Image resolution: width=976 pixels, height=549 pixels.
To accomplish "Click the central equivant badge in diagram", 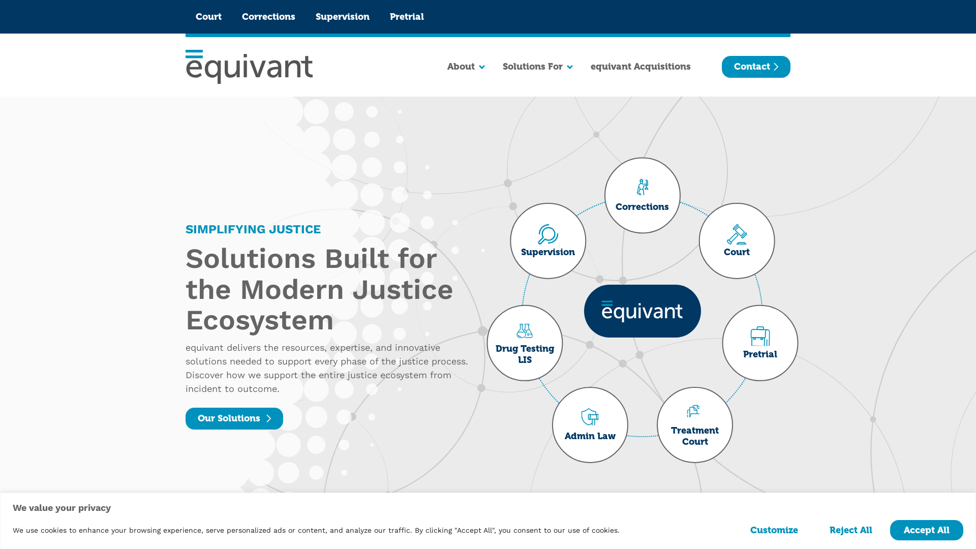I will point(642,311).
